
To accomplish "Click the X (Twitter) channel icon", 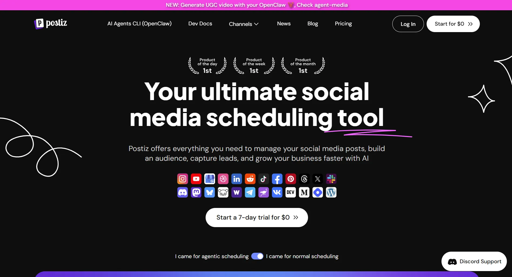I will (318, 179).
